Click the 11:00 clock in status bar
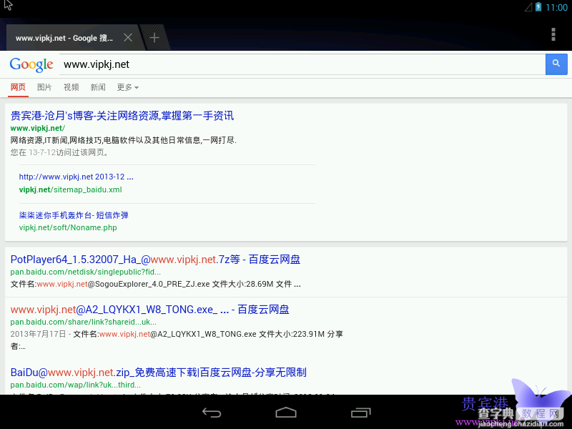 pyautogui.click(x=556, y=7)
